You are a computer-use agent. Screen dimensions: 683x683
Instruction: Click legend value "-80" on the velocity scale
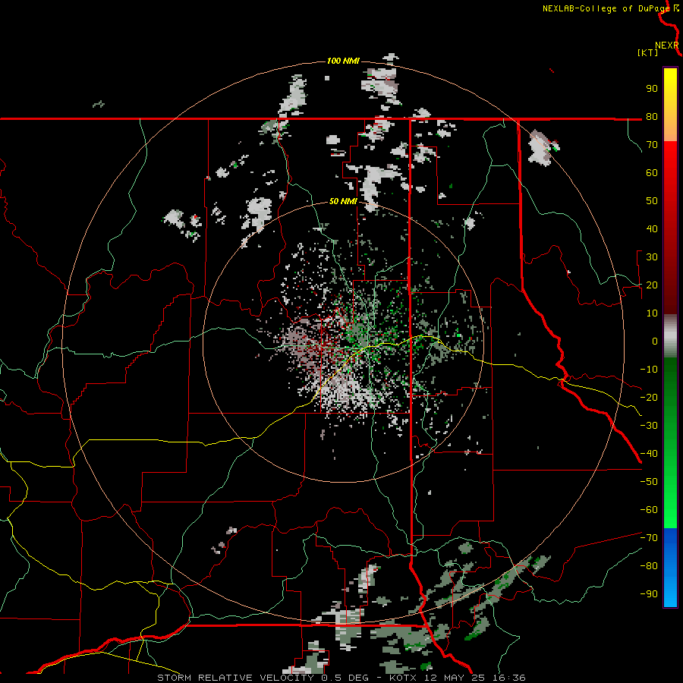coord(649,566)
